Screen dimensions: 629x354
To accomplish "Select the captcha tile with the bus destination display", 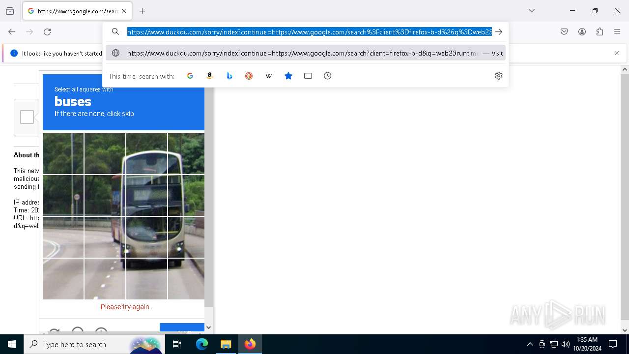I will pos(146,195).
